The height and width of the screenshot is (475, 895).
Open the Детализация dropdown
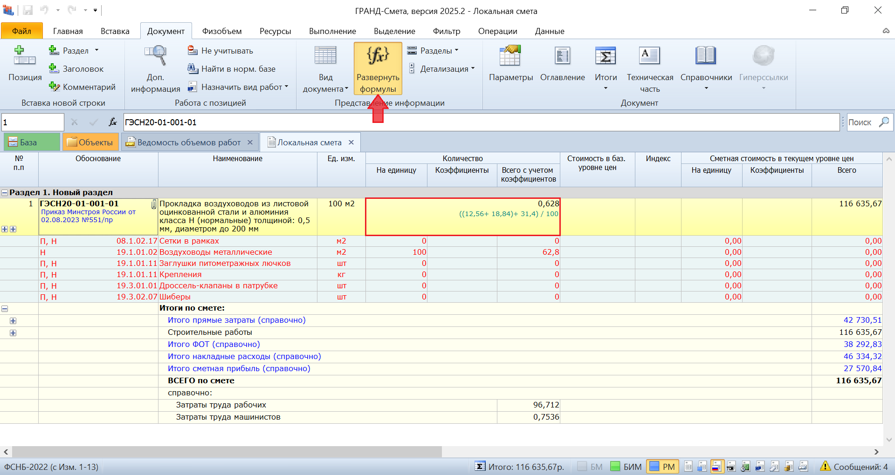tap(473, 68)
